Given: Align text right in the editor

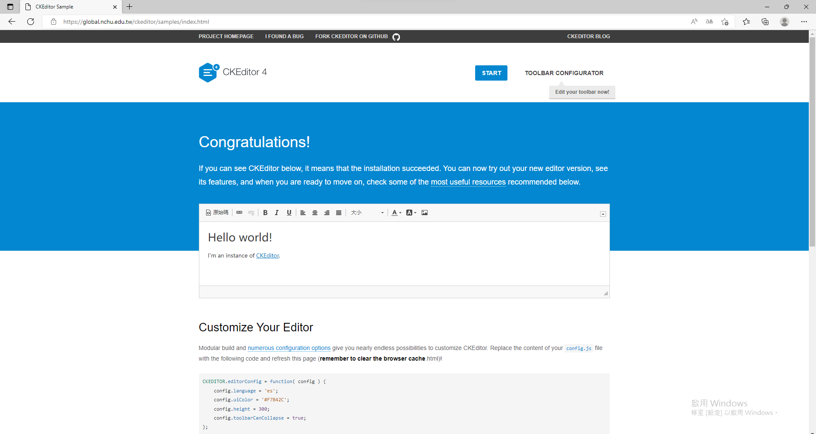Looking at the screenshot, I should (327, 213).
